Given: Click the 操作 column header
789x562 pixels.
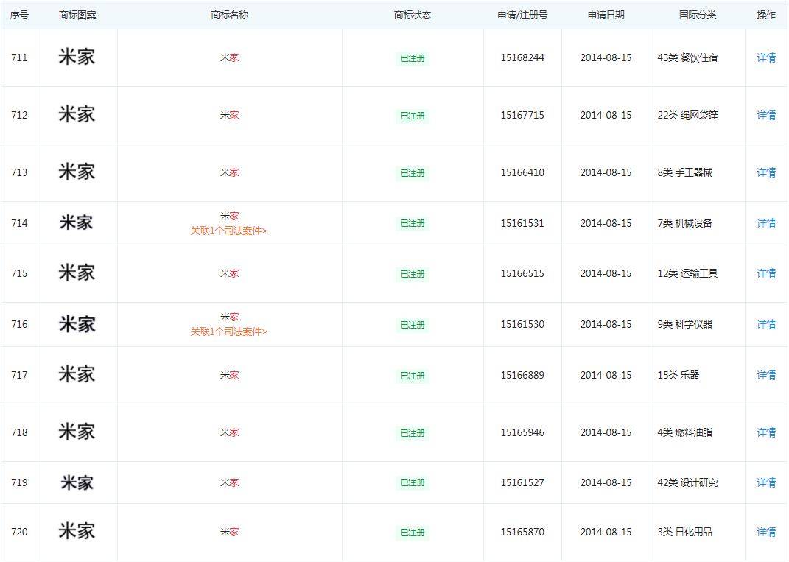Looking at the screenshot, I should (766, 15).
